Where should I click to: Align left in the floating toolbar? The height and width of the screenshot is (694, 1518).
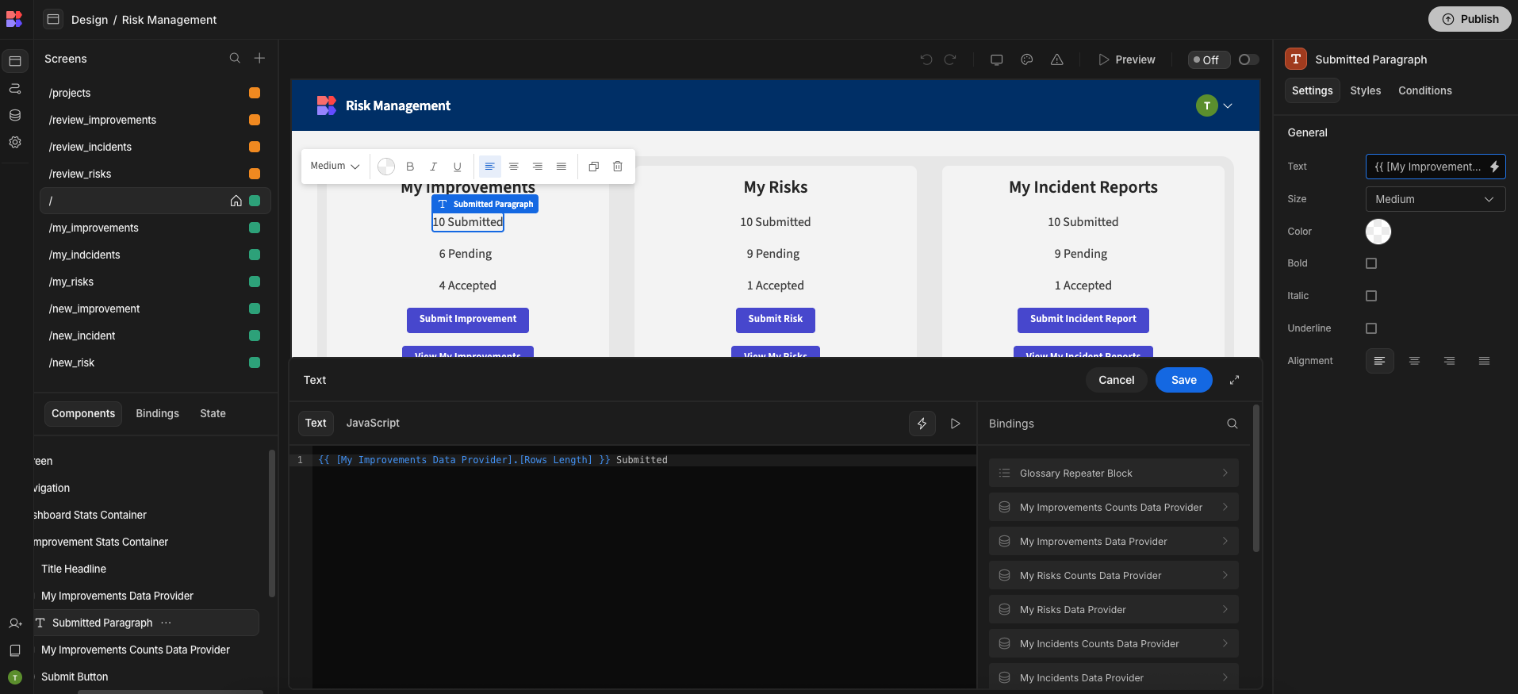point(490,167)
